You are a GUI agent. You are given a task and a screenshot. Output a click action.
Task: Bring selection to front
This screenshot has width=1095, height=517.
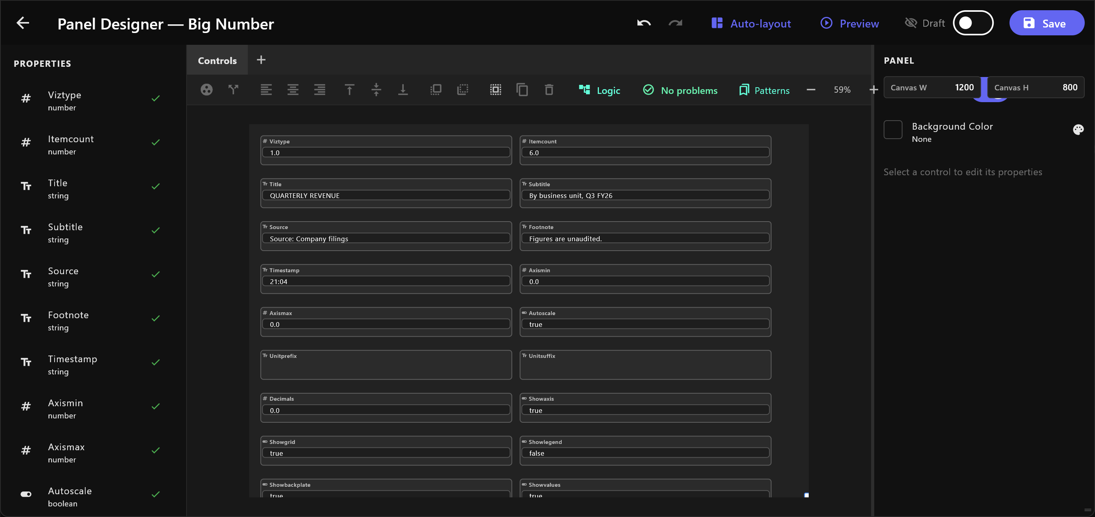(436, 90)
